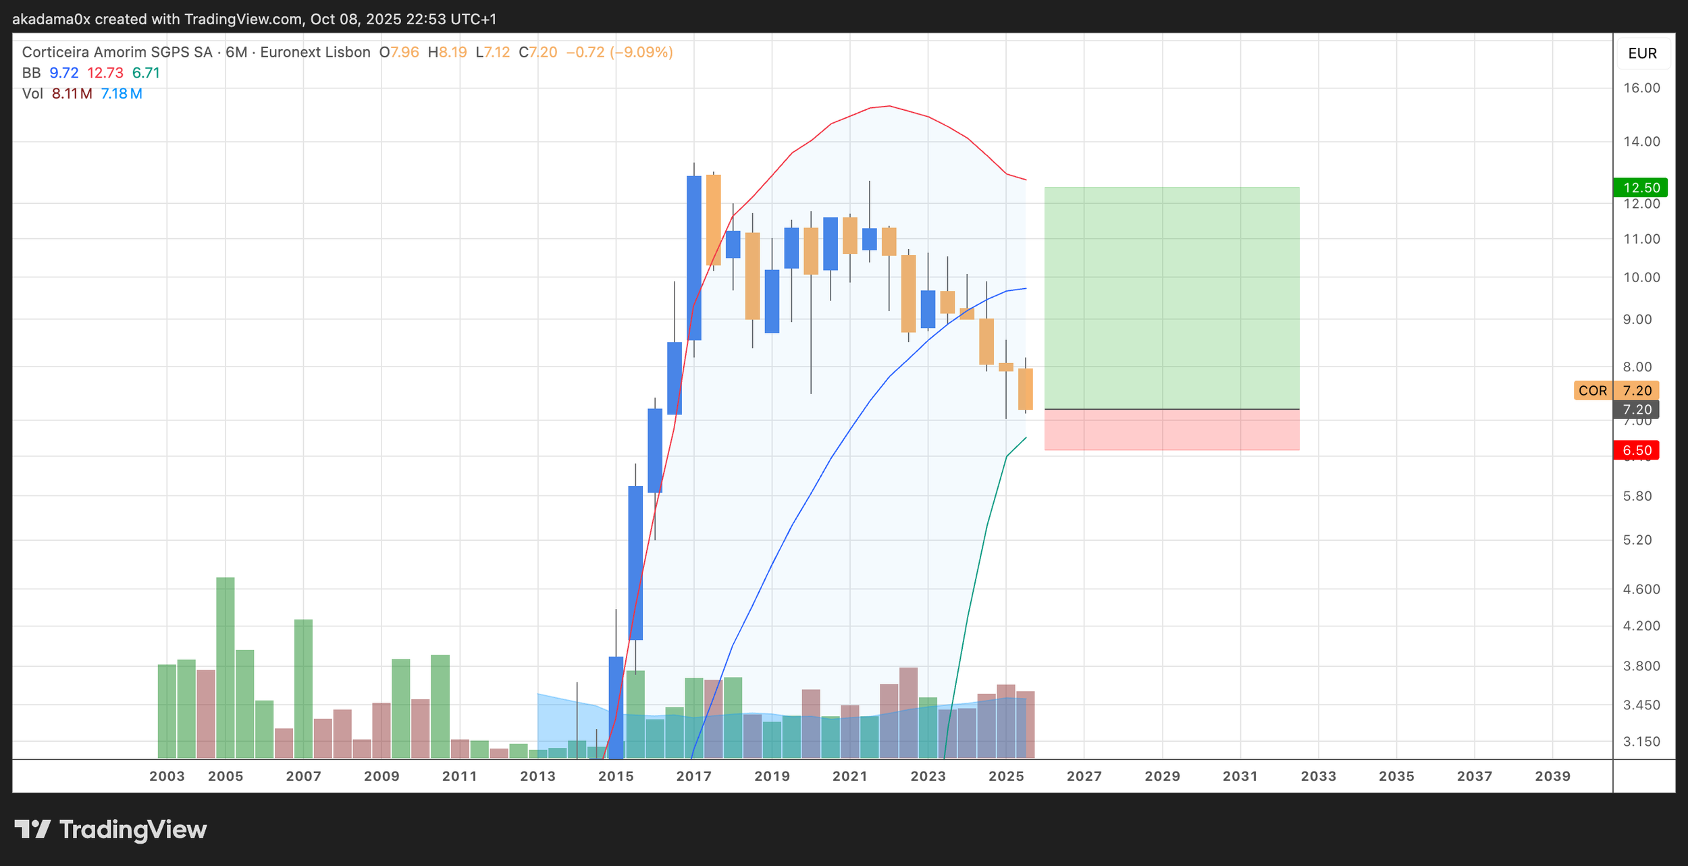Click the red loss zone of position

pos(1171,430)
